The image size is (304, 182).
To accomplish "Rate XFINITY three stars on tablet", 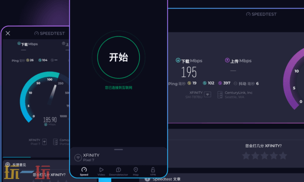I will point(264,156).
